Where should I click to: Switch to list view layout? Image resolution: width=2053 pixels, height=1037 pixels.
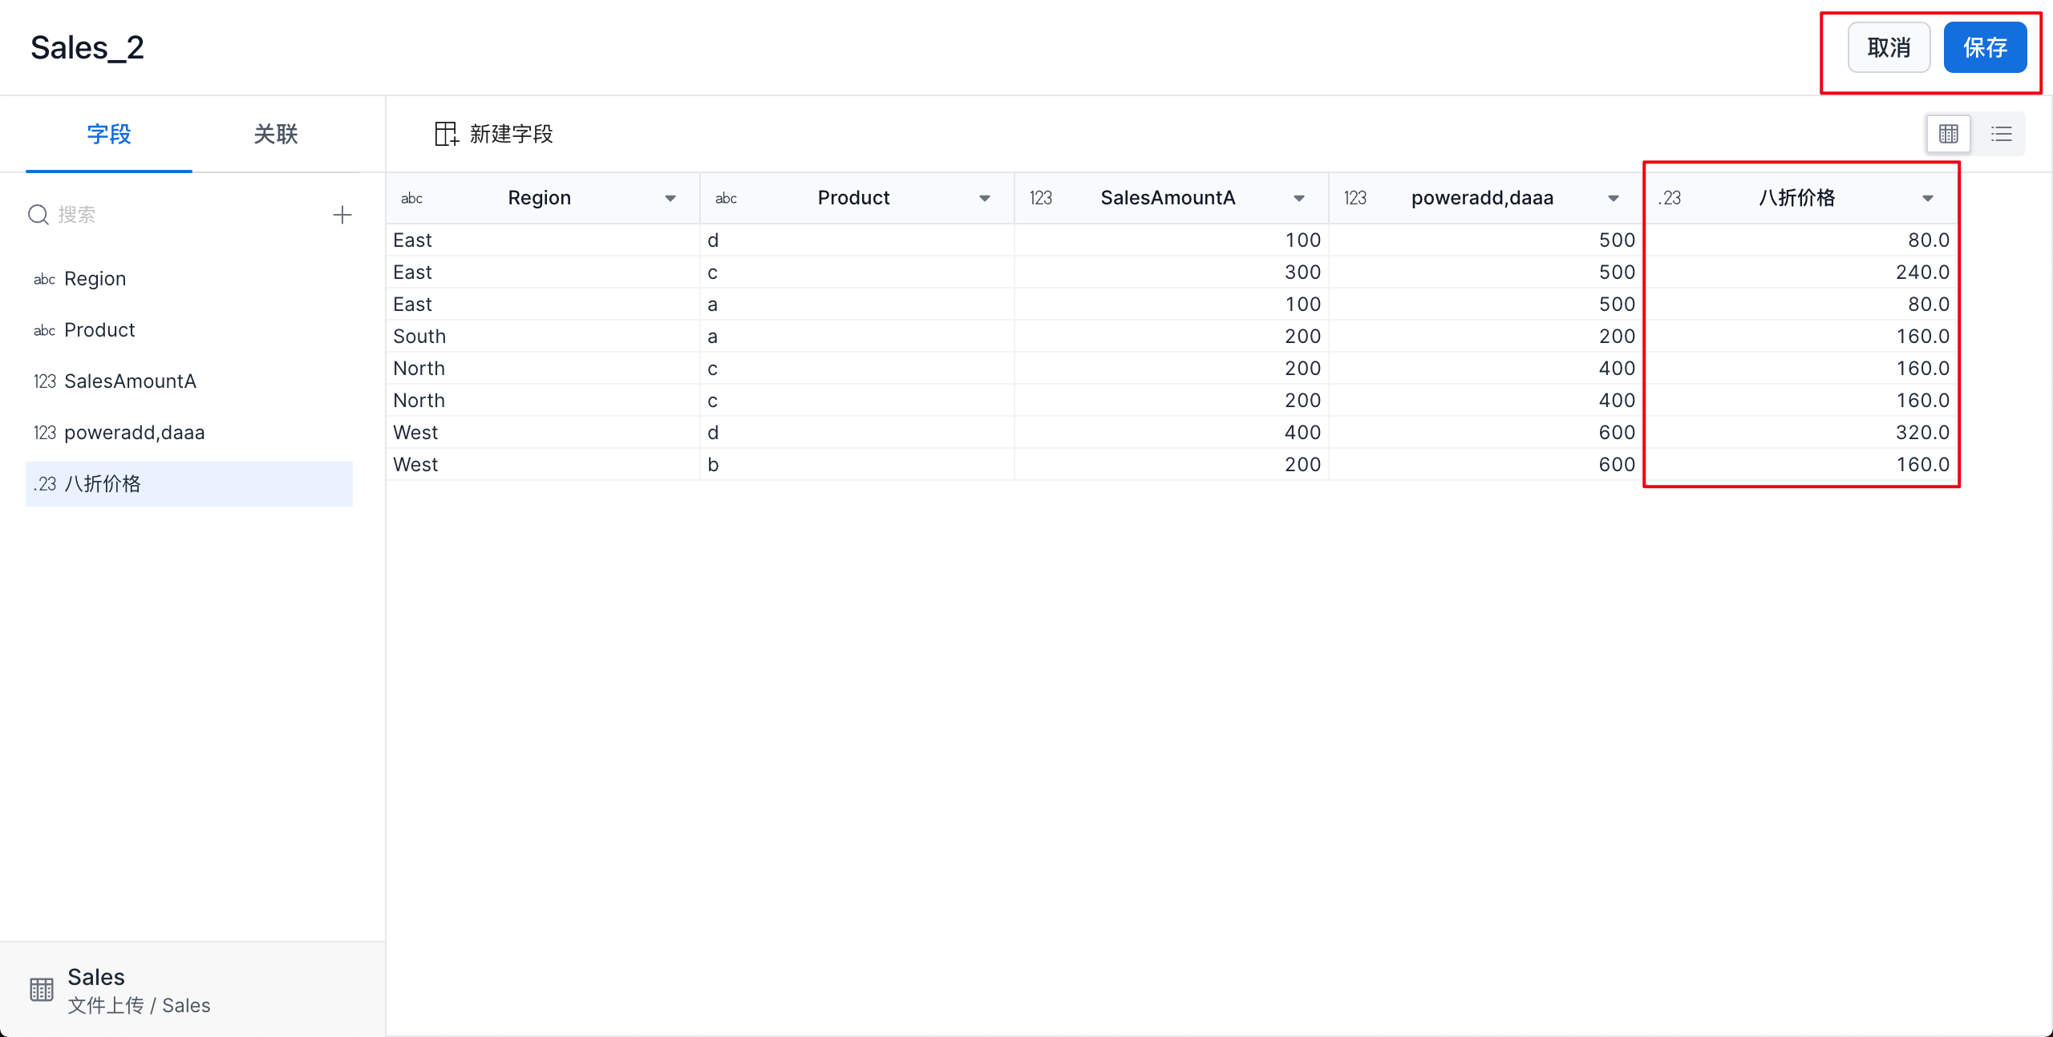tap(2001, 134)
